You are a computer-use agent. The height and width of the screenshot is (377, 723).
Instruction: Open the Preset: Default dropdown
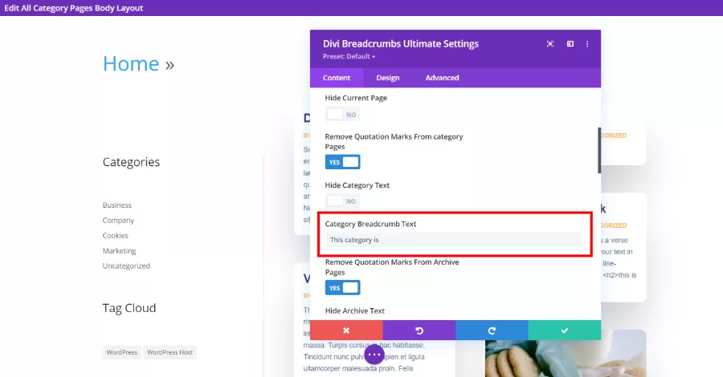pyautogui.click(x=349, y=56)
